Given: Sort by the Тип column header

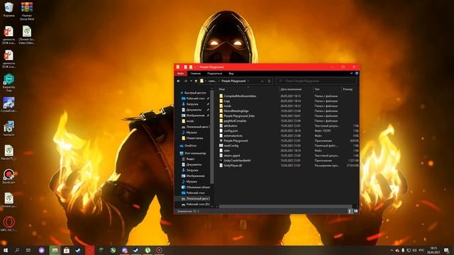Looking at the screenshot, I should pos(317,89).
